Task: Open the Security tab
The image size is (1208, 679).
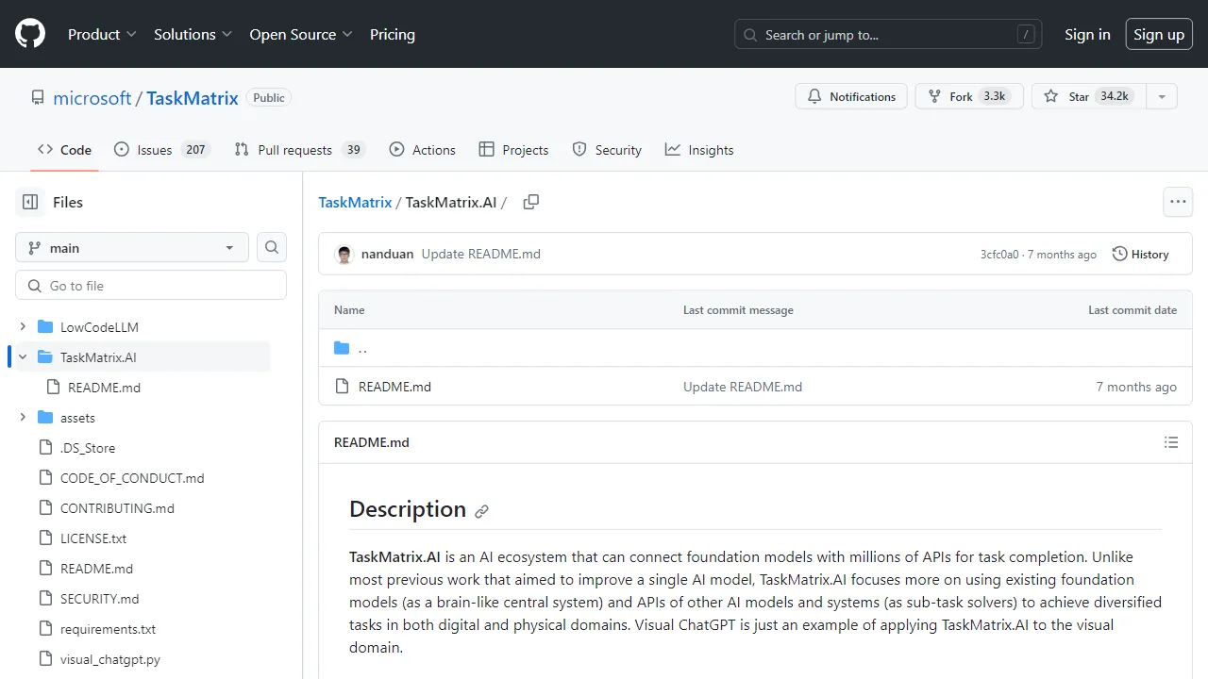Action: point(607,150)
